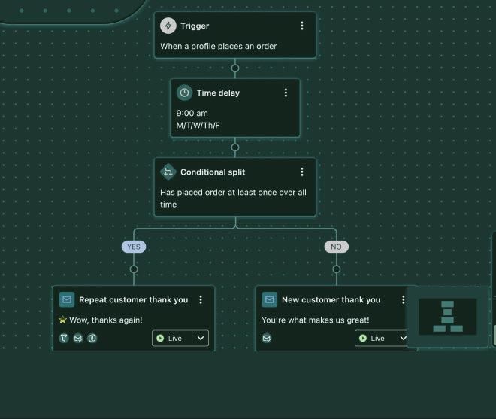Viewport: 496px width, 419px height.
Task: Select the YES branch label
Action: pyautogui.click(x=134, y=247)
